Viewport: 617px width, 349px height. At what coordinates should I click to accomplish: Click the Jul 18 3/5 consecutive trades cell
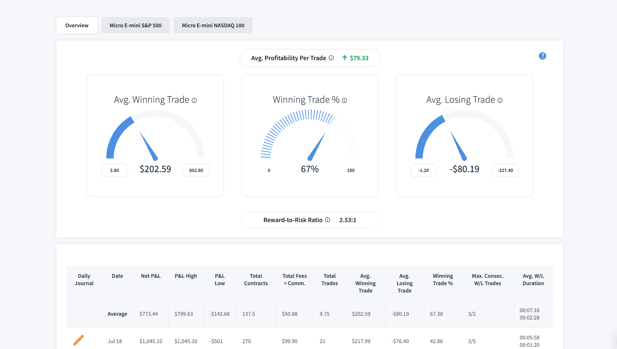tap(472, 341)
